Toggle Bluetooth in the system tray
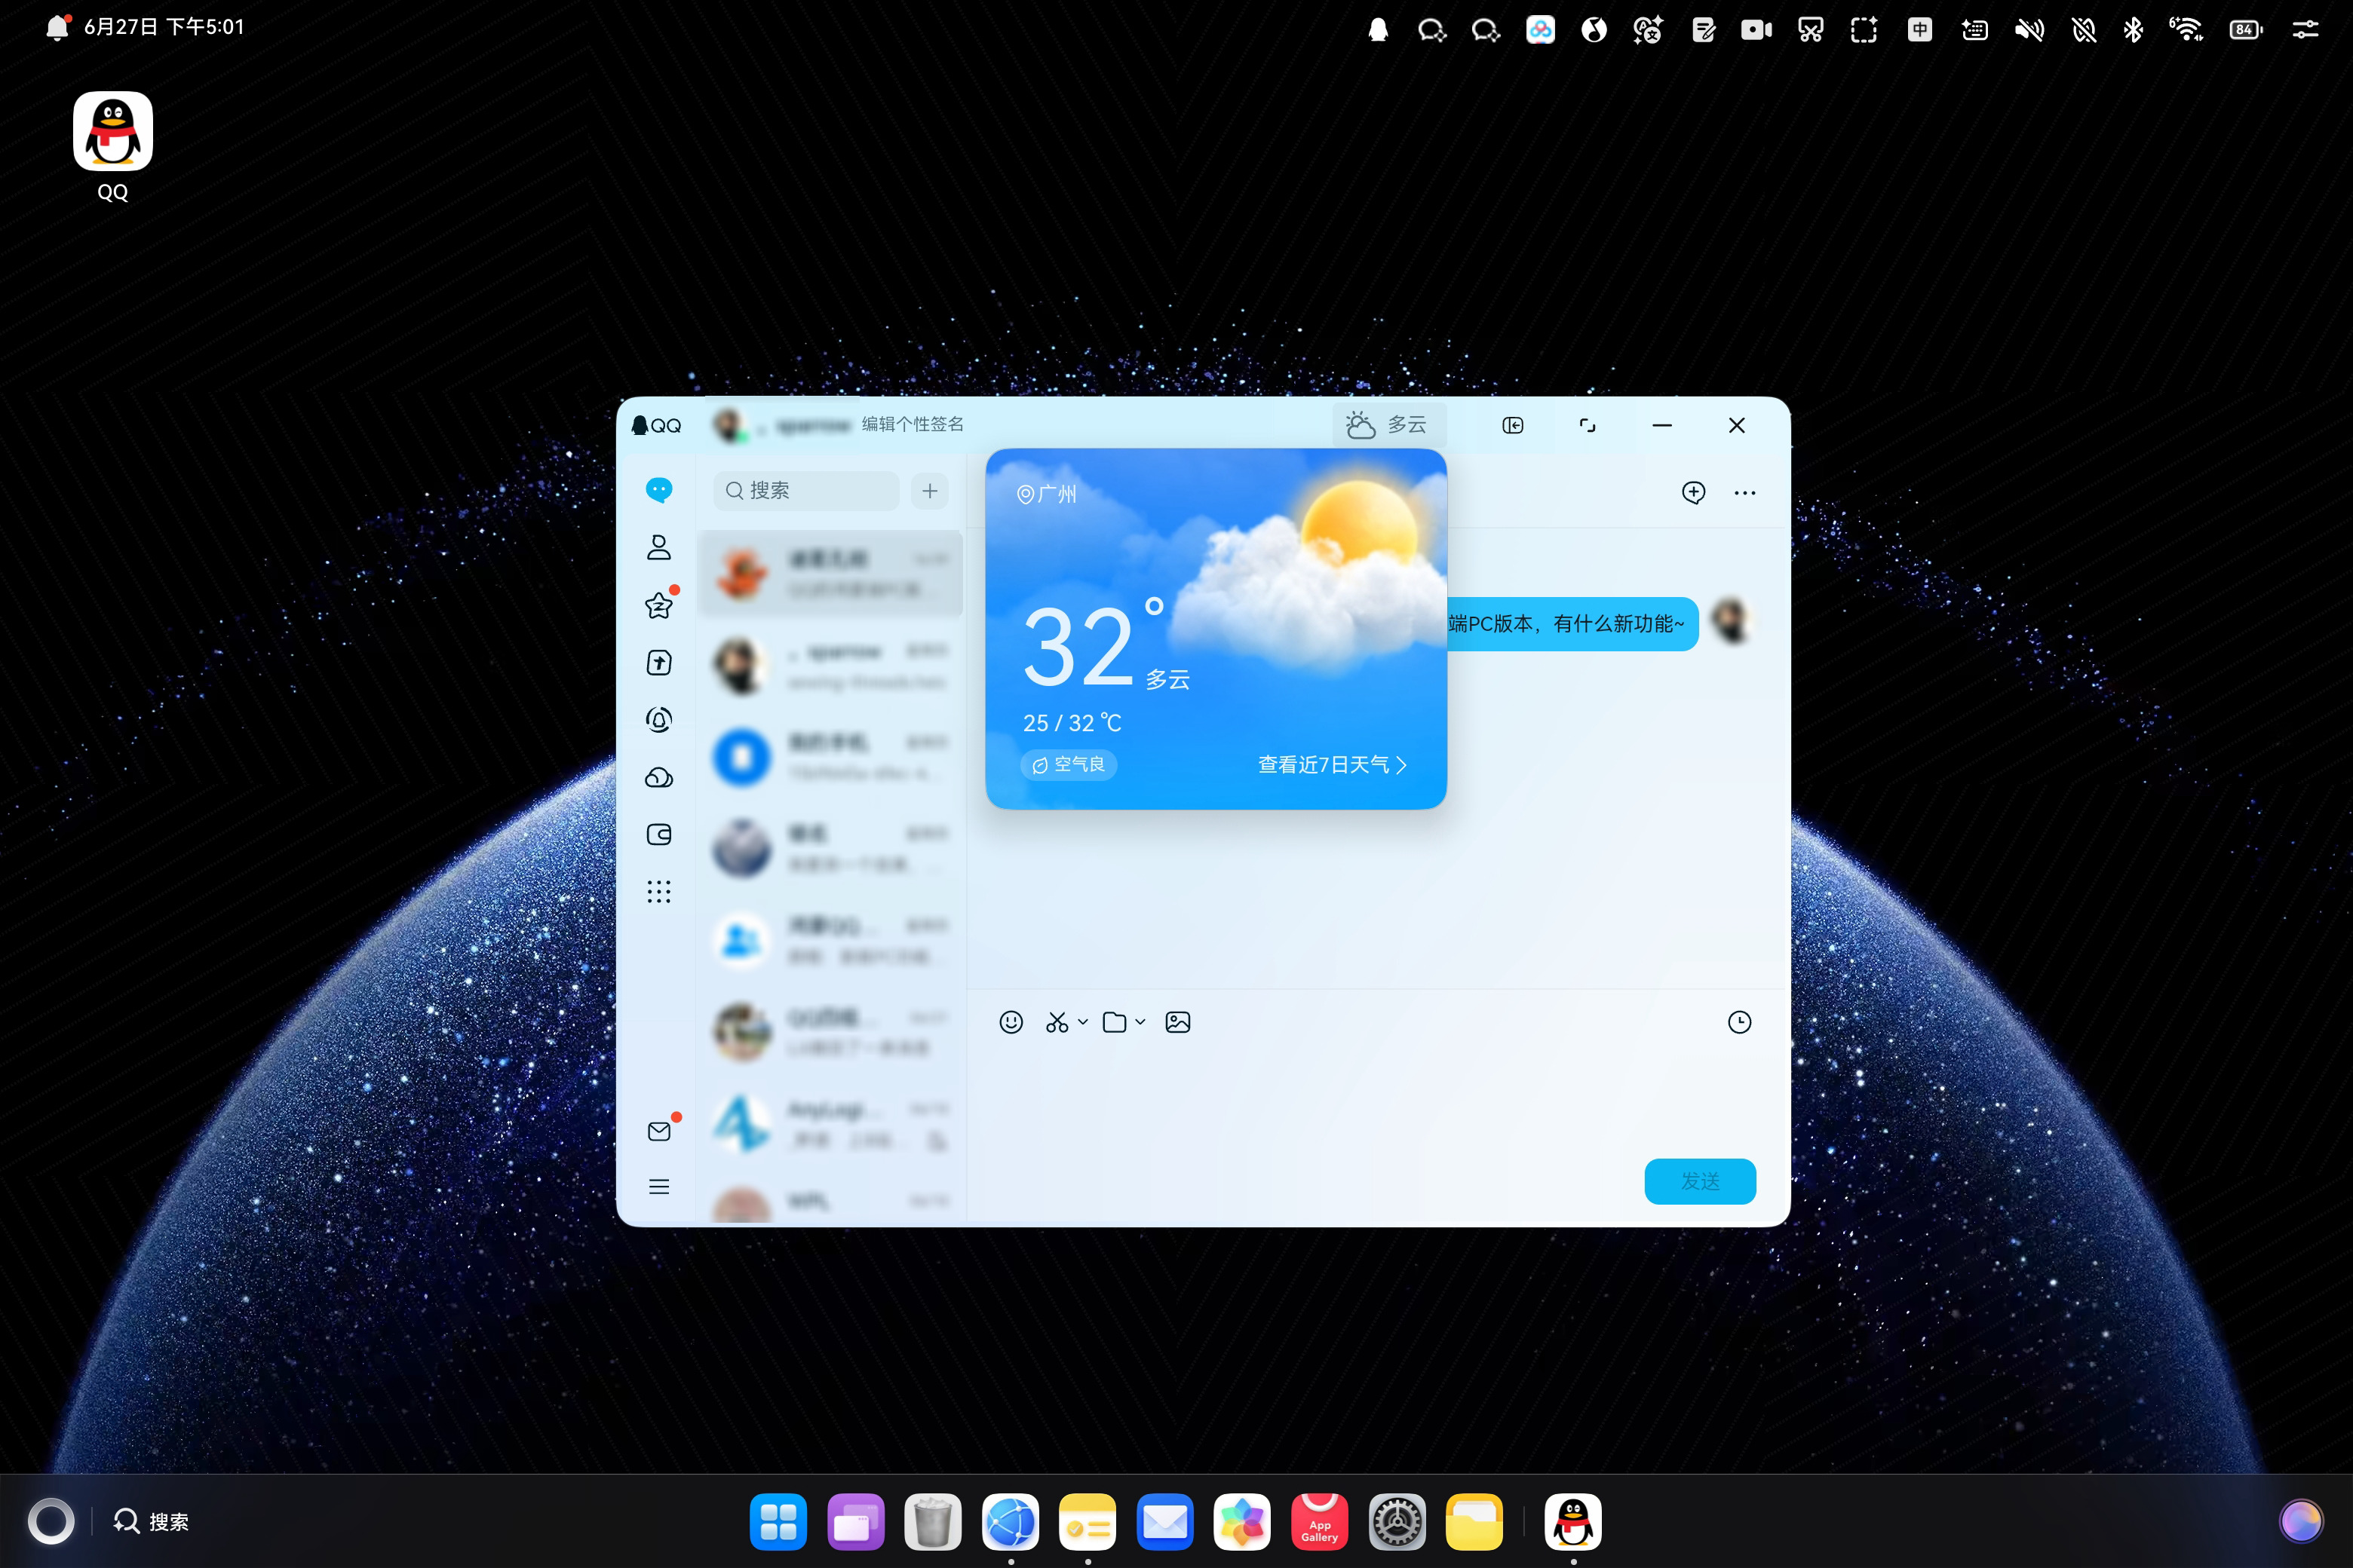 pyautogui.click(x=2133, y=30)
